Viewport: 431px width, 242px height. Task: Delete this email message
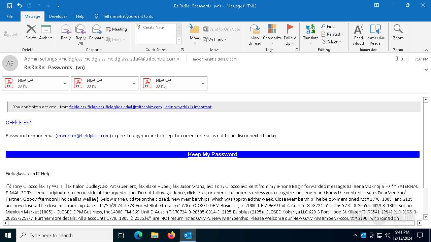[x=31, y=33]
